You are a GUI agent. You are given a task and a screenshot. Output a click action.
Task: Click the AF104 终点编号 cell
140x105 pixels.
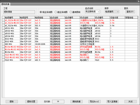[102, 36]
